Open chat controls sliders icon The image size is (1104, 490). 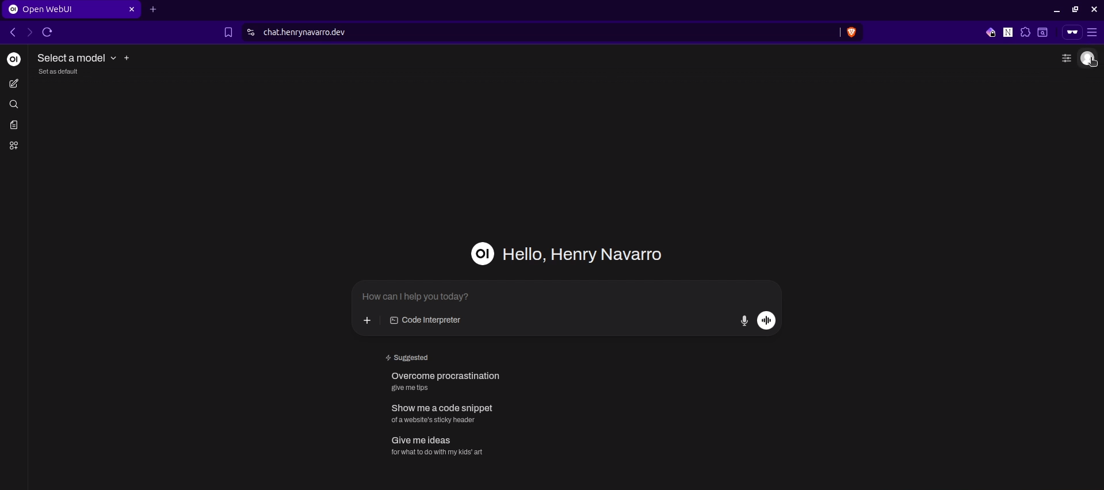pos(1066,58)
